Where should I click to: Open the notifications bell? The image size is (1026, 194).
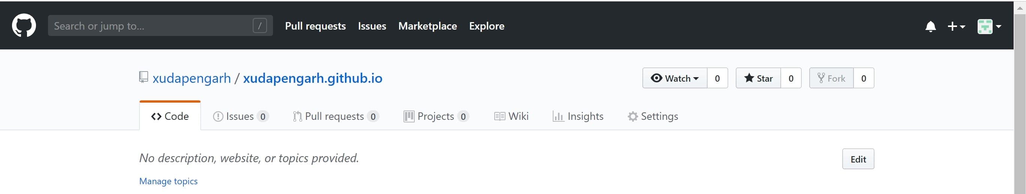tap(930, 27)
